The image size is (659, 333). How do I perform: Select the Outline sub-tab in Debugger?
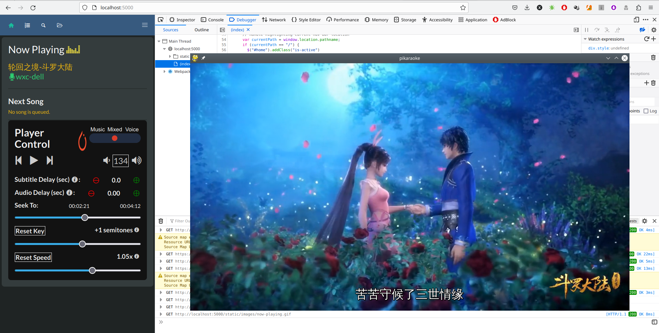point(201,30)
